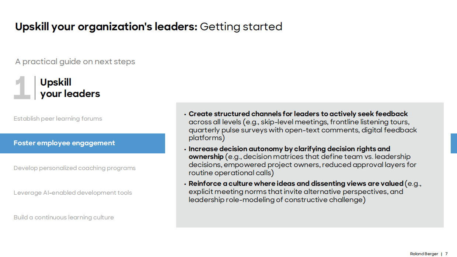Viewport: 457px width, 257px height.
Task: Click the "Create structured channels" bullet heading
Action: pos(298,114)
